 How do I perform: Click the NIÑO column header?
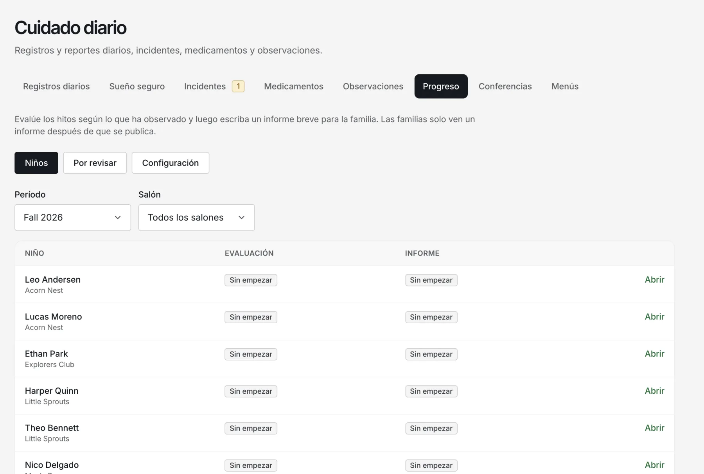(x=34, y=253)
